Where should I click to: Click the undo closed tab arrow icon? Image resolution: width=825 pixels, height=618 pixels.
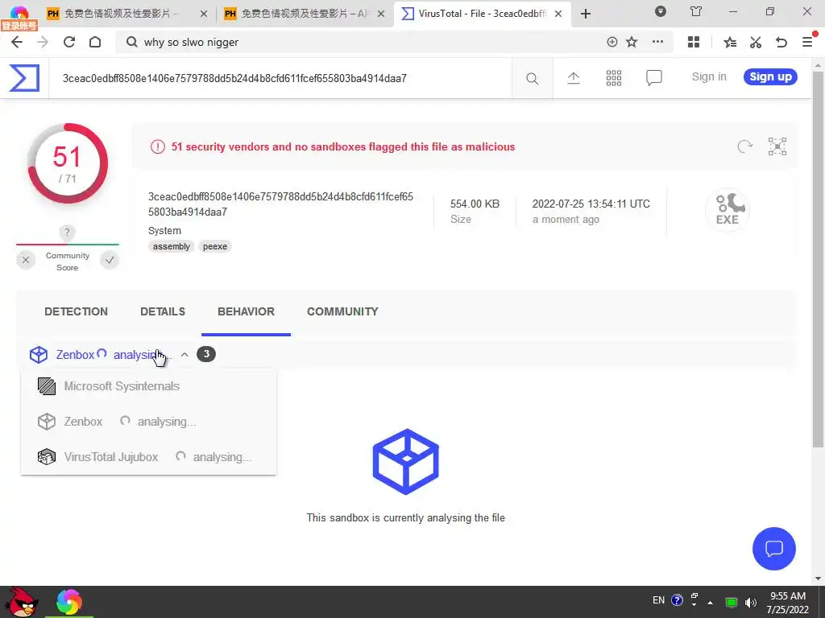tap(781, 42)
